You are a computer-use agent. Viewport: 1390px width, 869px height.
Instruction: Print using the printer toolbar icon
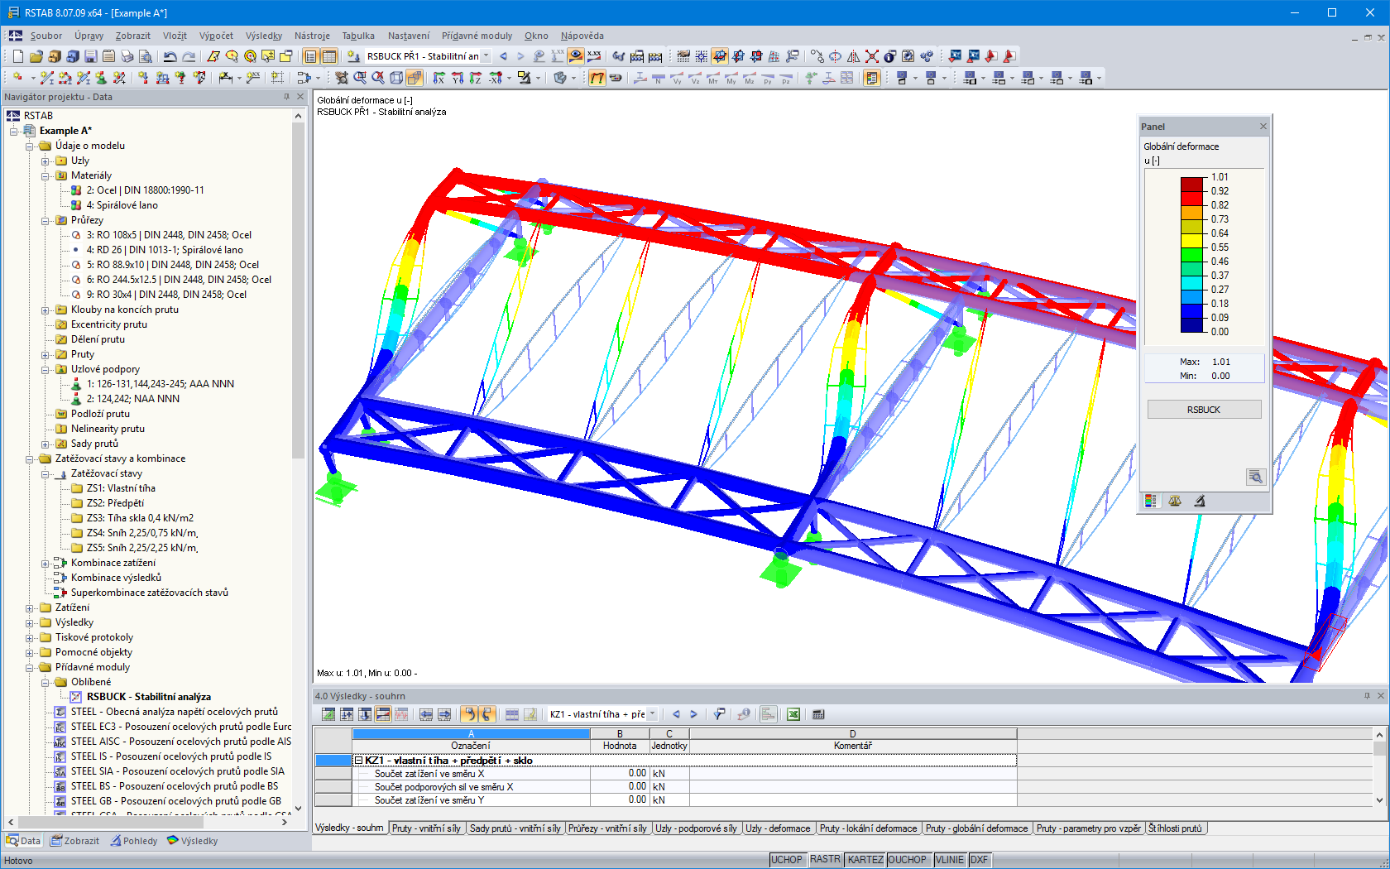pos(127,56)
